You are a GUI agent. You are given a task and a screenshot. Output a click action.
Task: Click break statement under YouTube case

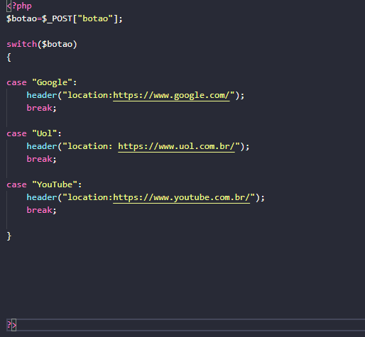click(x=39, y=210)
